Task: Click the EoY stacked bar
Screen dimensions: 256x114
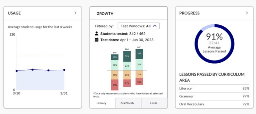Action: coord(139,67)
